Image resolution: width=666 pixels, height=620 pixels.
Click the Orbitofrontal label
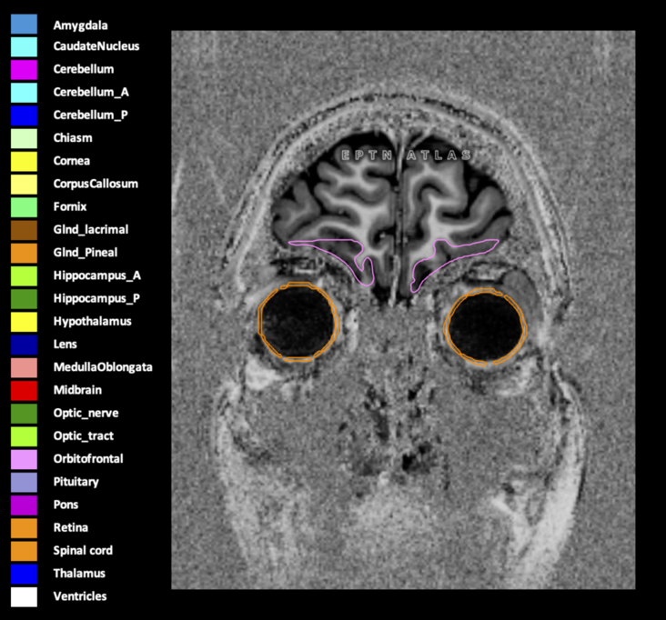click(x=88, y=459)
